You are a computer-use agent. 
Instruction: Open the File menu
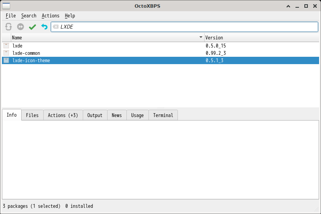(11, 16)
